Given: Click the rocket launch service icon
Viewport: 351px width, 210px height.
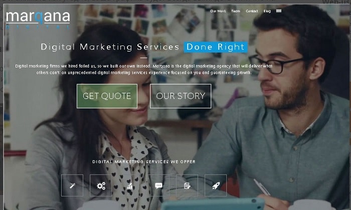Looking at the screenshot, I should [216, 185].
